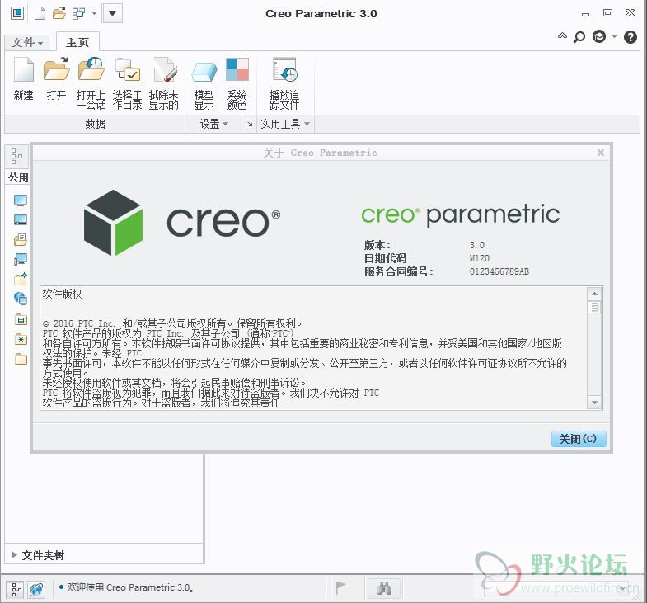
Task: Click the quick access windows switch icon
Action: (x=78, y=13)
